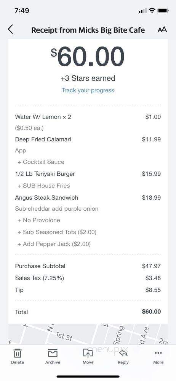
Task: Open the More options menu
Action: point(158,357)
